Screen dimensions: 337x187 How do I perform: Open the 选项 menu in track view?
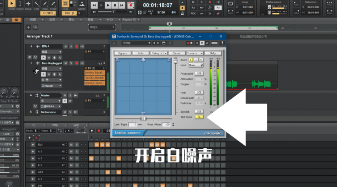tap(53, 20)
